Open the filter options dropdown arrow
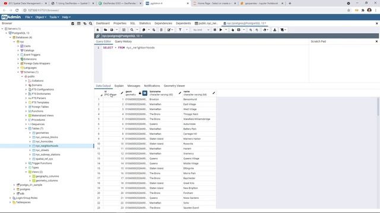The image size is (380, 213). click(x=186, y=30)
